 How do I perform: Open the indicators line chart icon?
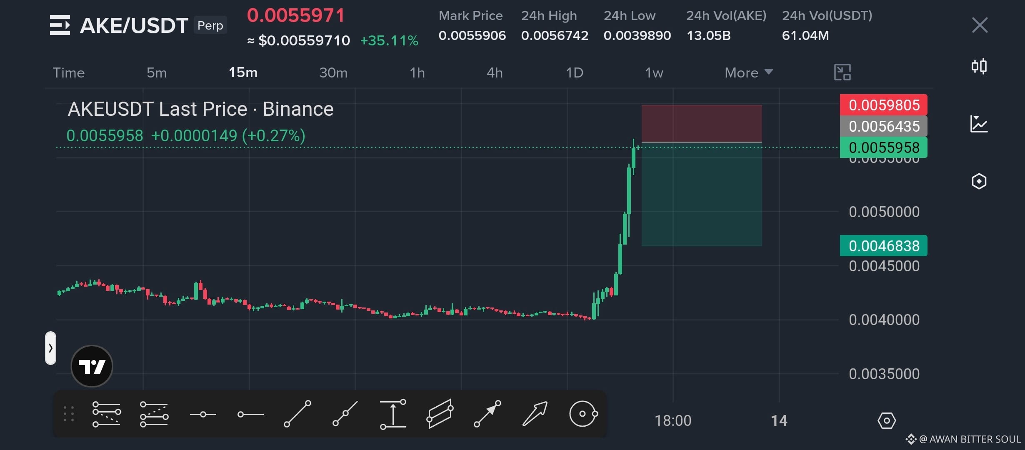pyautogui.click(x=979, y=124)
